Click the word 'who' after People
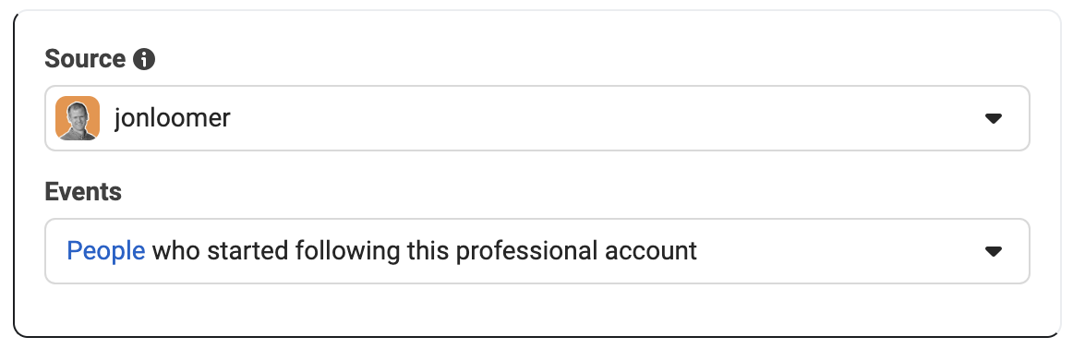This screenshot has height=349, width=1073. [175, 251]
